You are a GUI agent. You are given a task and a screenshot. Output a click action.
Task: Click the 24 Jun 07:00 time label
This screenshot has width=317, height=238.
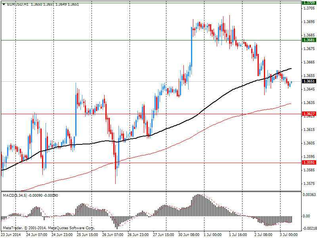tap(37, 235)
